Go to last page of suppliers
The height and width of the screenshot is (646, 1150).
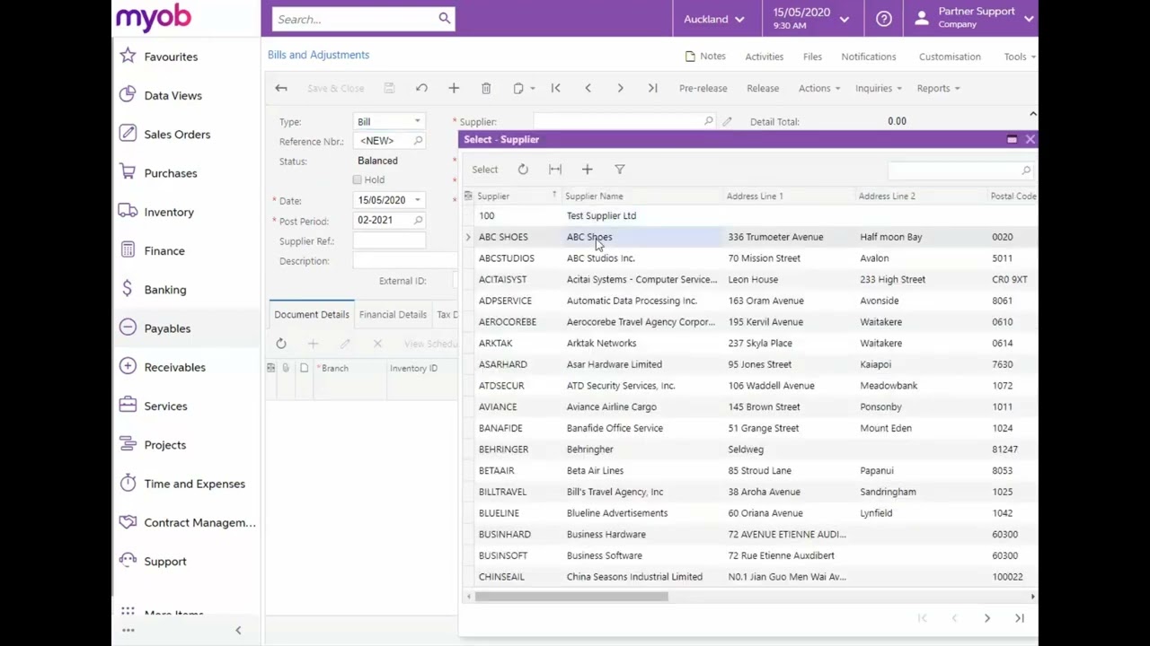point(1019,618)
